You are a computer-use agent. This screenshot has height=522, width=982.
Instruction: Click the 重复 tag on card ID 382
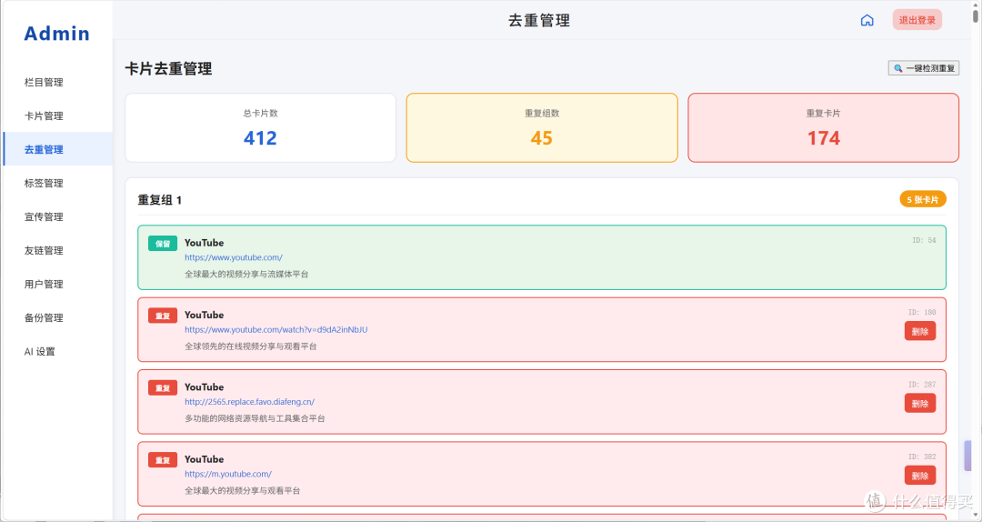pos(163,459)
